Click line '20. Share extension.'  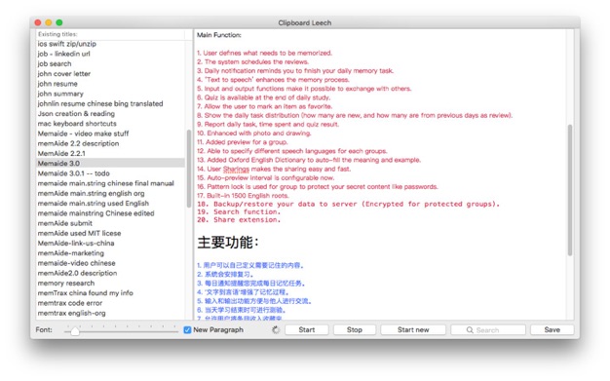pos(239,220)
